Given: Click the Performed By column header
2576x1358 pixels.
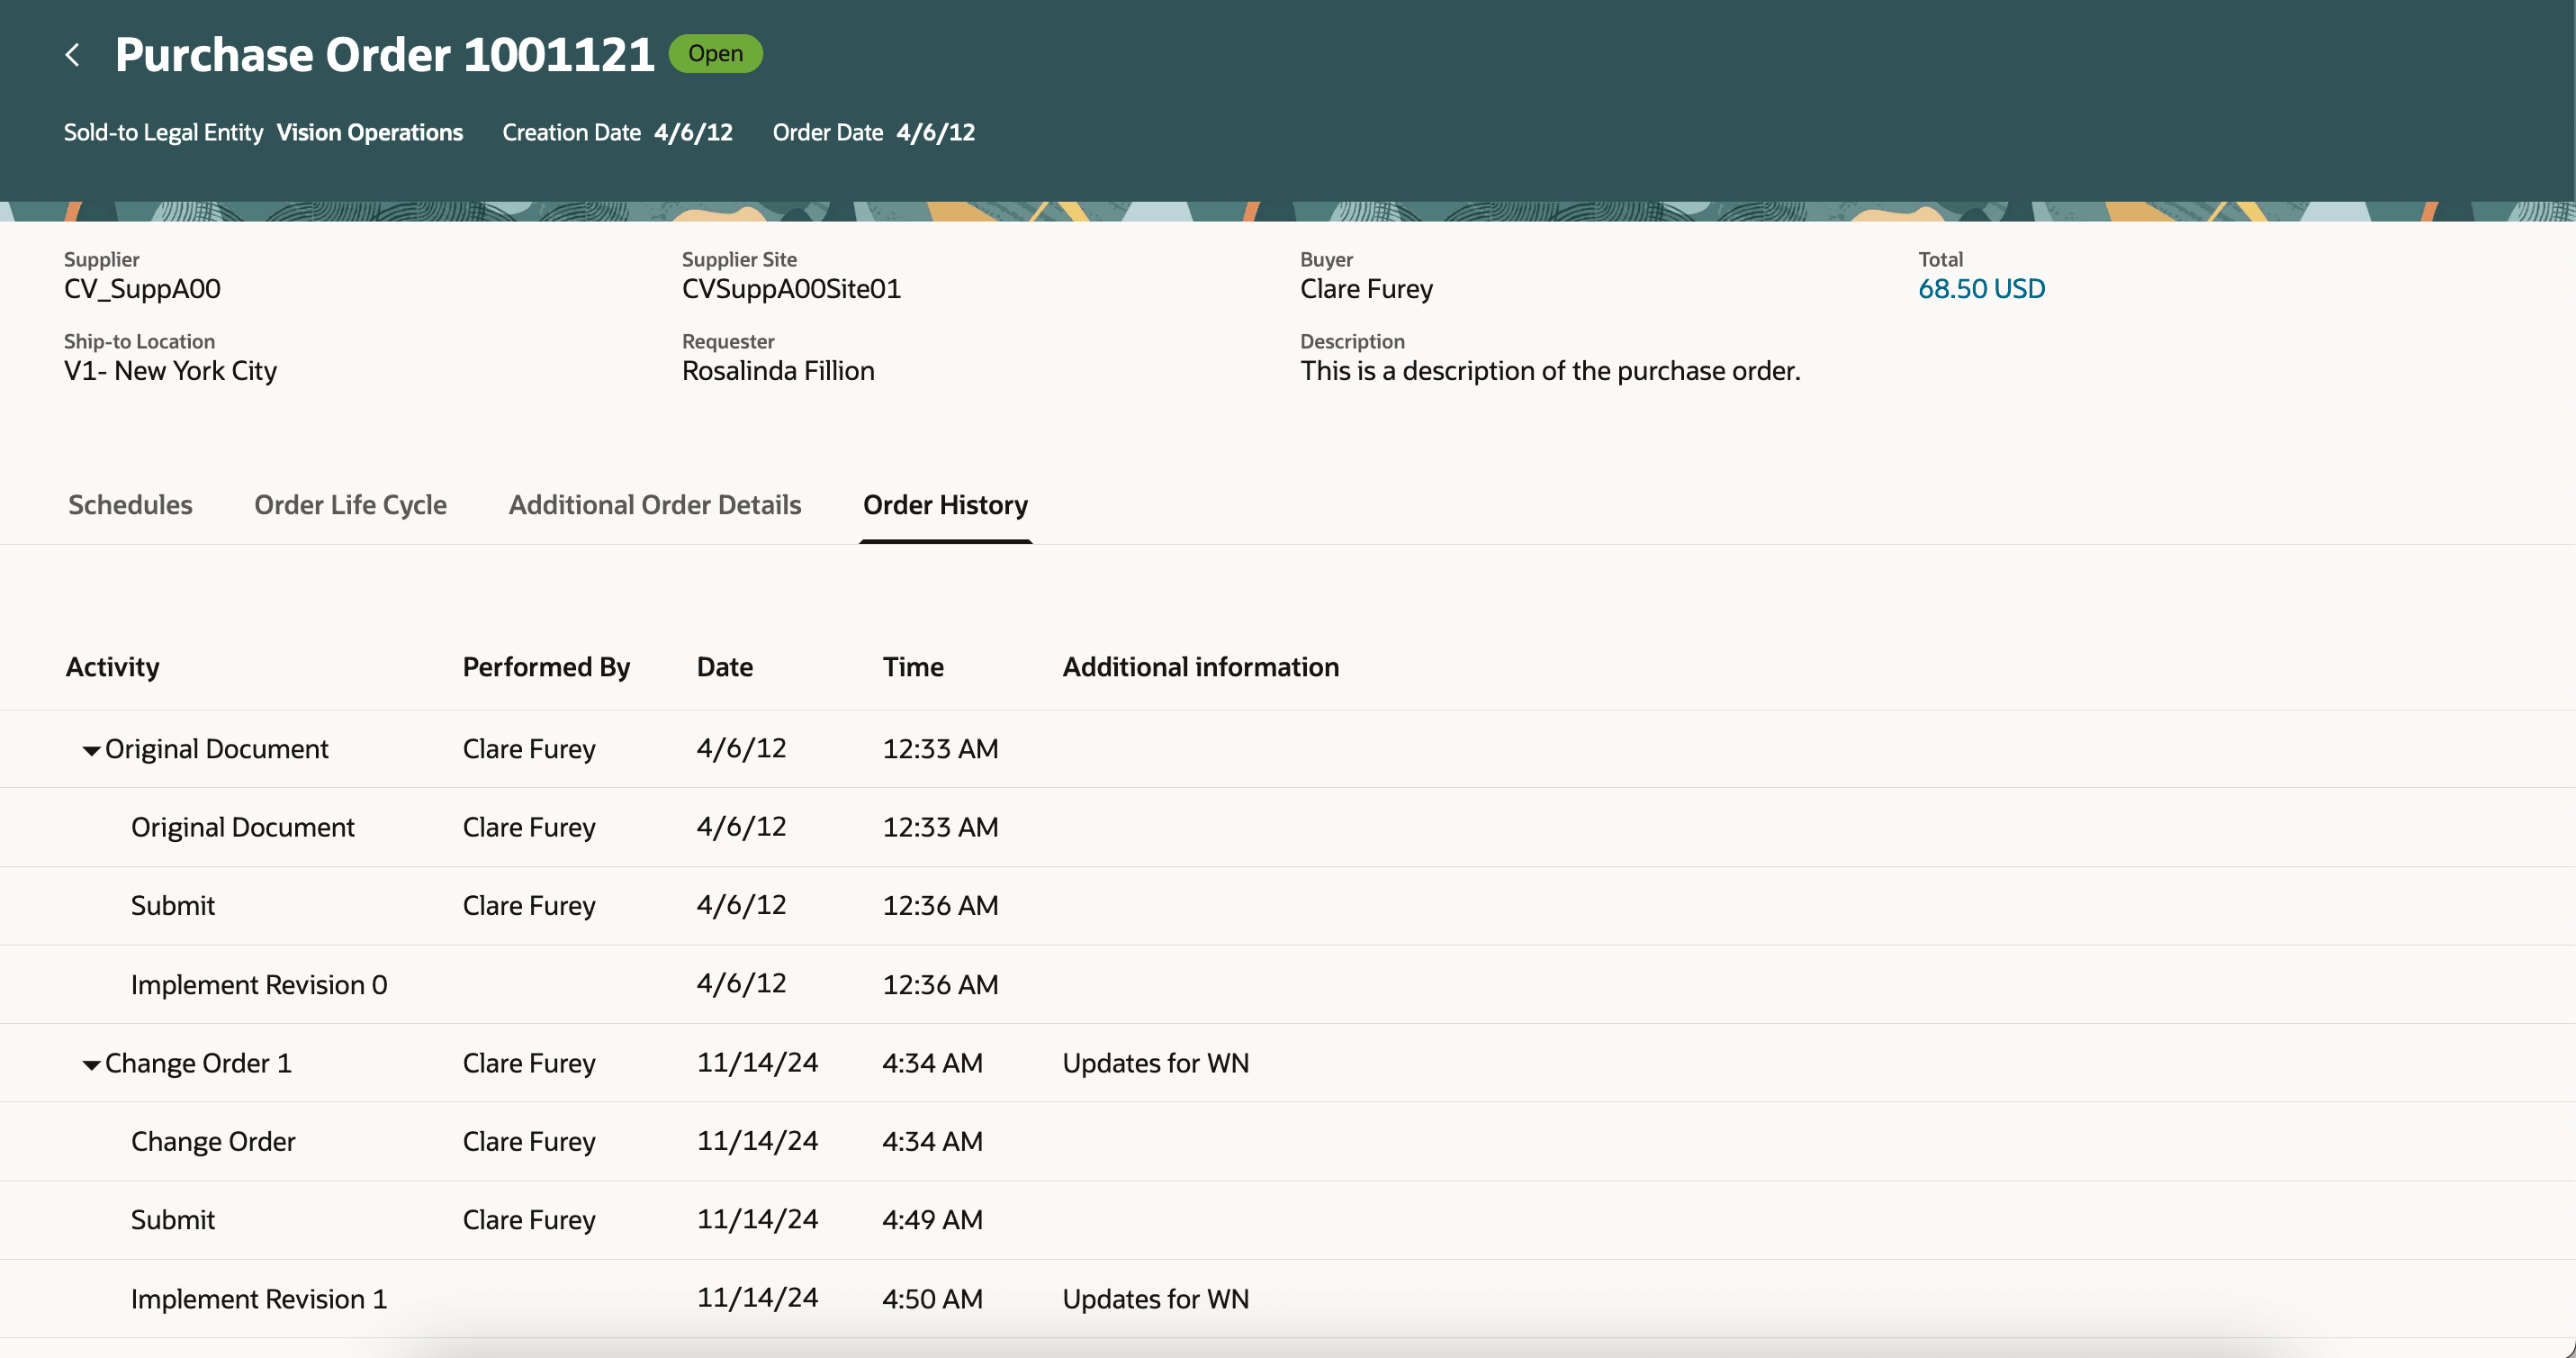Looking at the screenshot, I should pyautogui.click(x=546, y=666).
